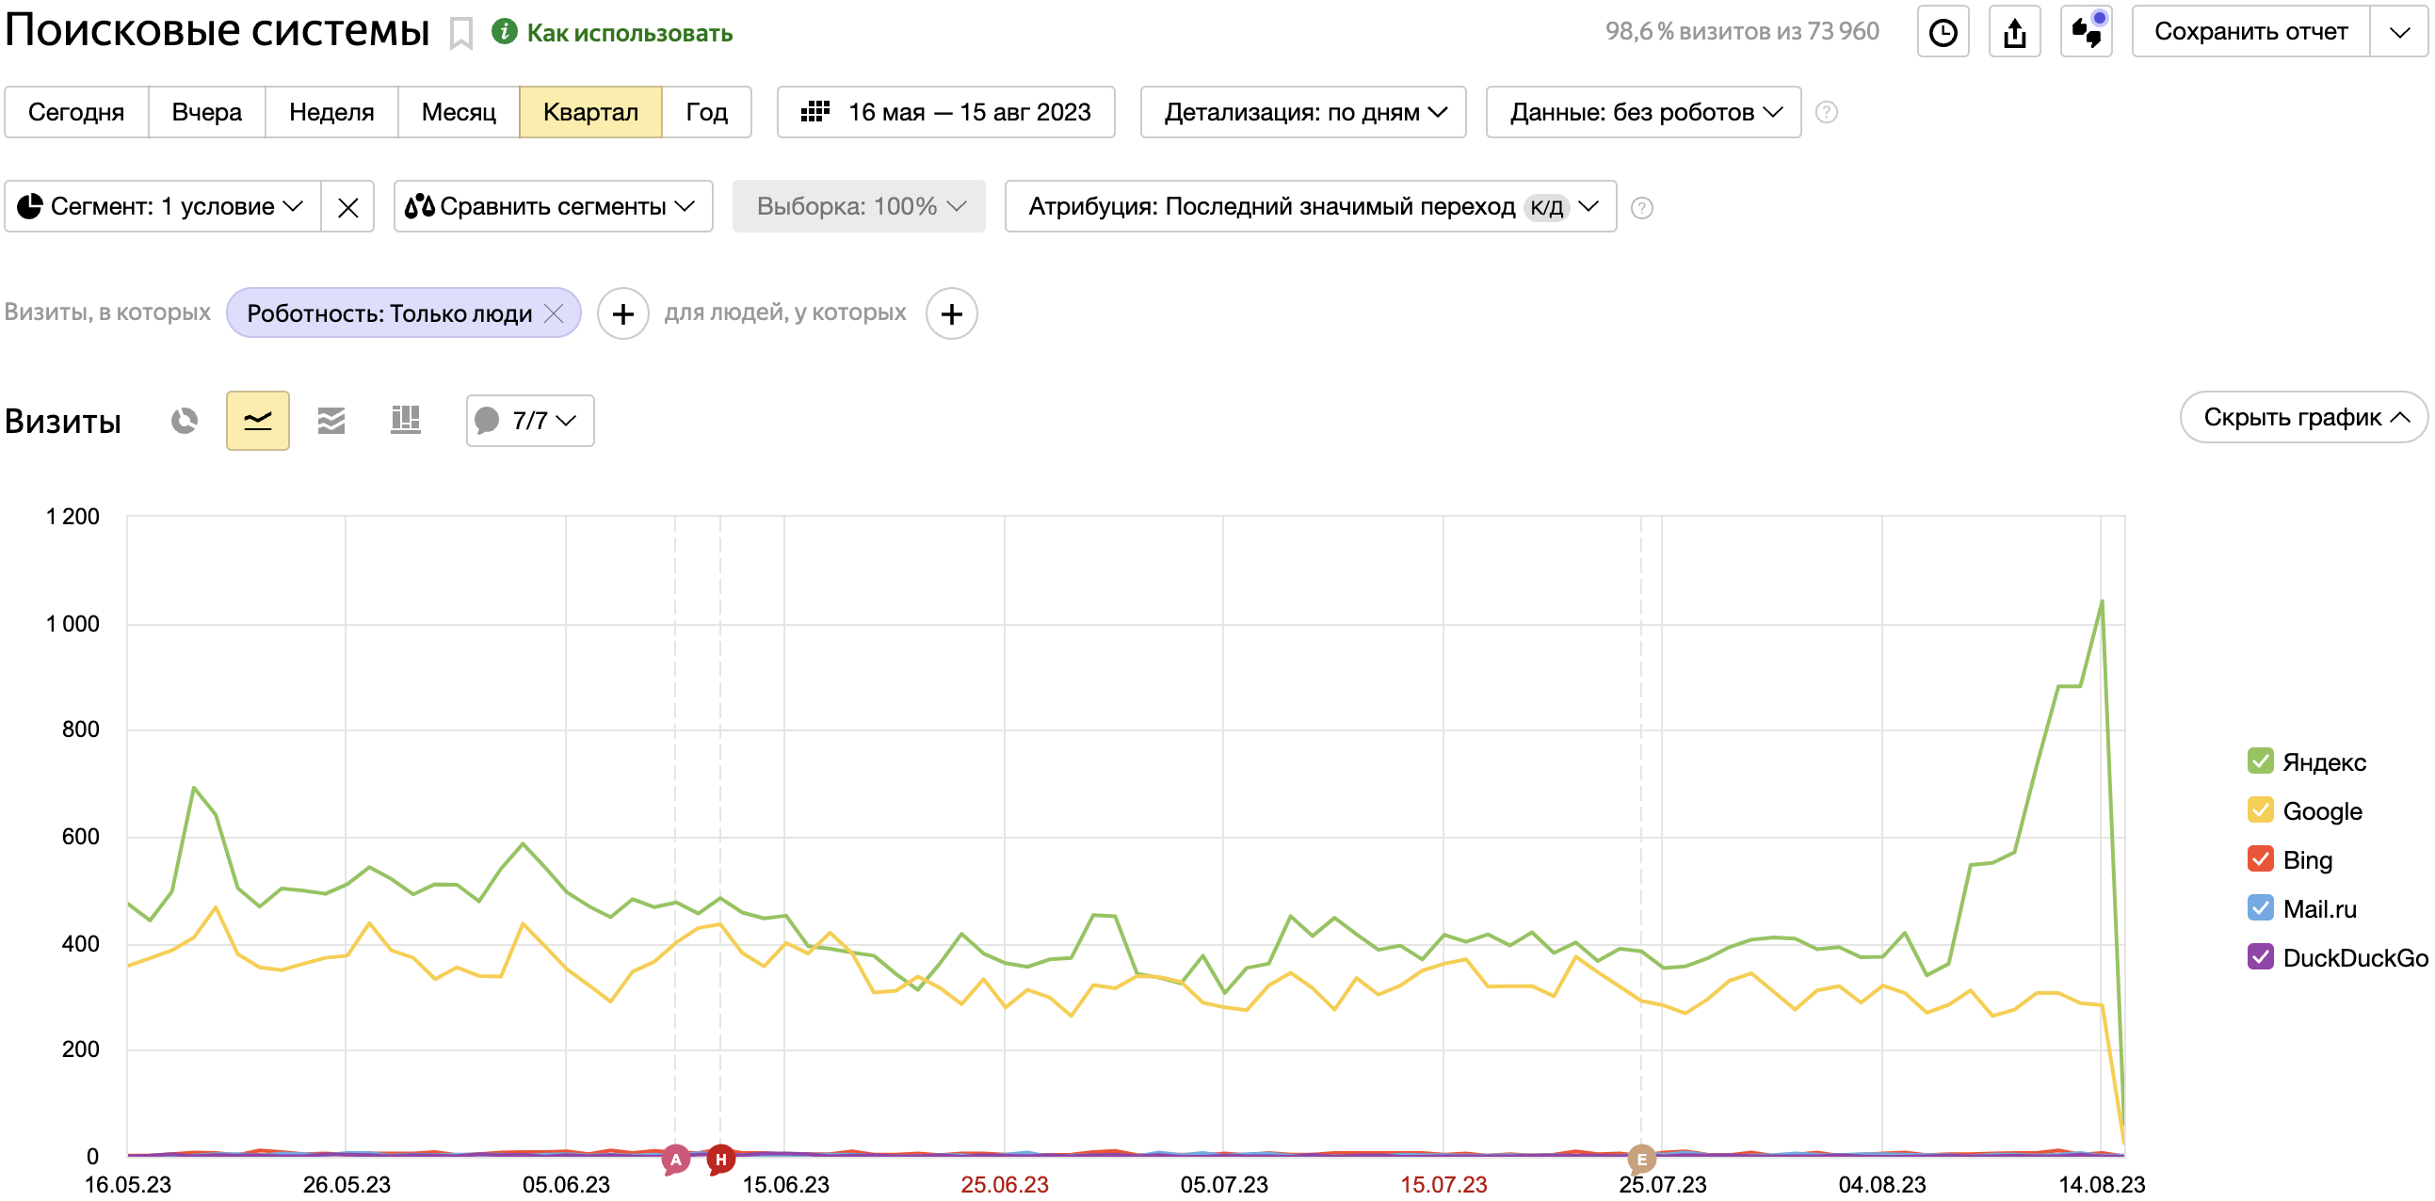Remove Роботность: Только люди filter chip
Screen dimensions: 2435x1201
[555, 313]
